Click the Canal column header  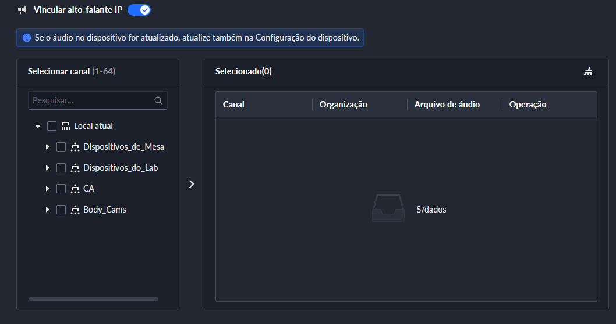point(233,105)
